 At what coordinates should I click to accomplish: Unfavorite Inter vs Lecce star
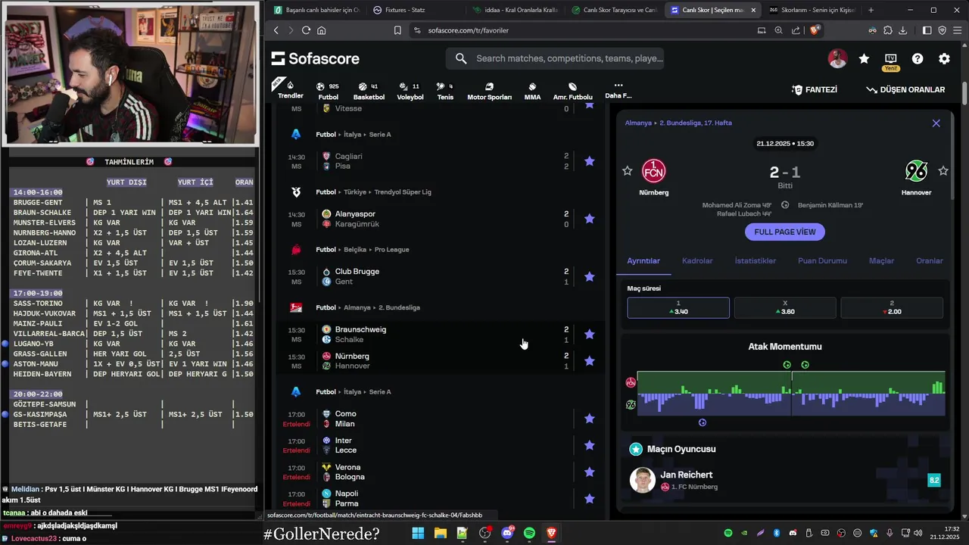(x=590, y=445)
